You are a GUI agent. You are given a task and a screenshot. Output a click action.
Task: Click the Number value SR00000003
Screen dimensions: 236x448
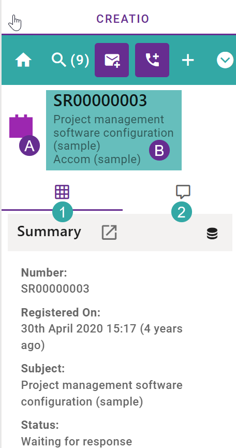pos(55,289)
